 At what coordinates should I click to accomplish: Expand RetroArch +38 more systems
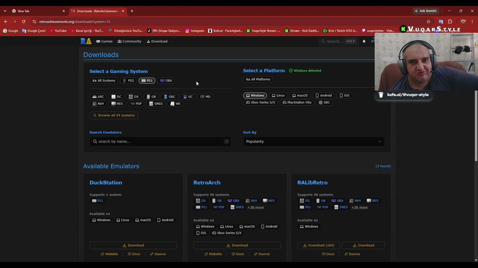tap(255, 207)
